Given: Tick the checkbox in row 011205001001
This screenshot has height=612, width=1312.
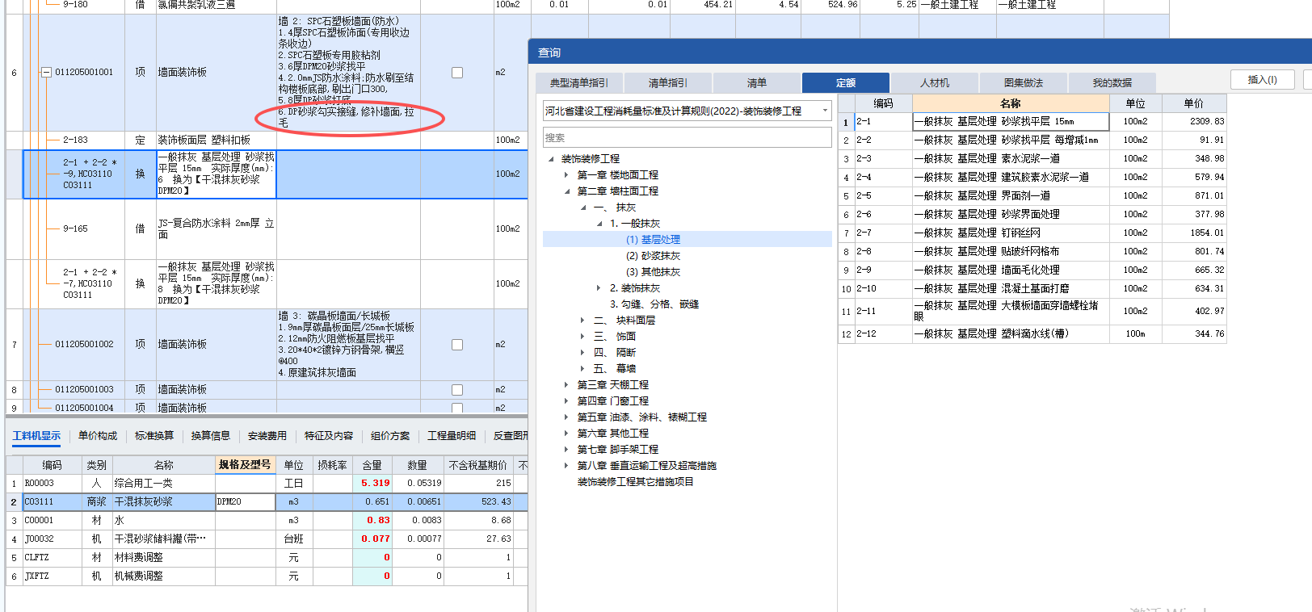Looking at the screenshot, I should (457, 73).
